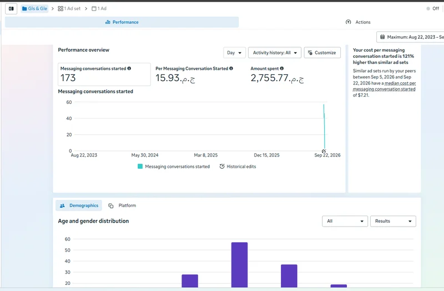Click the Customize button

tap(322, 53)
